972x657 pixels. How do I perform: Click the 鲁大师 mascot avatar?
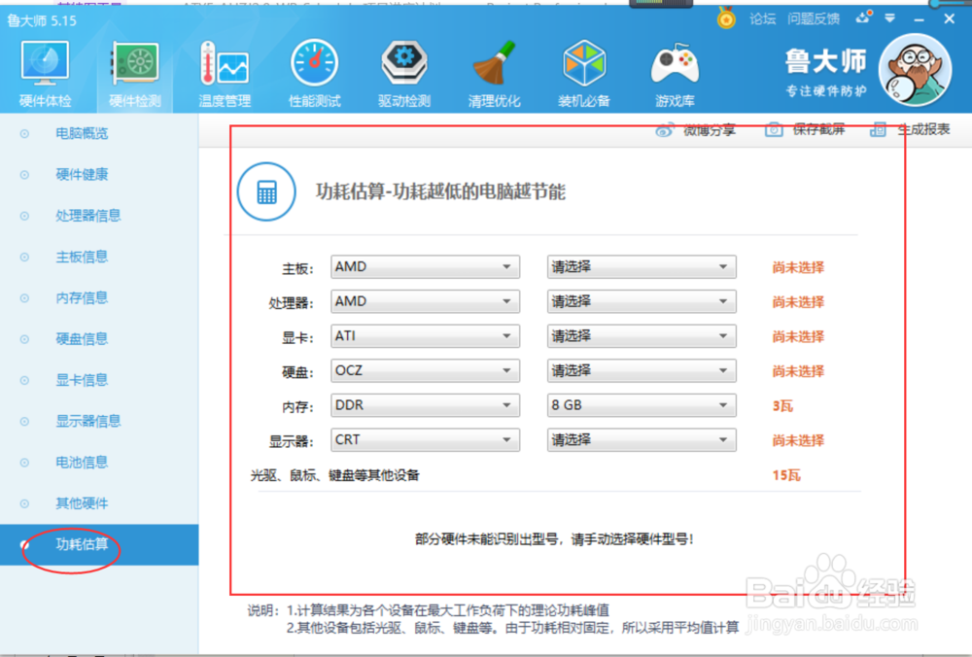tap(915, 70)
